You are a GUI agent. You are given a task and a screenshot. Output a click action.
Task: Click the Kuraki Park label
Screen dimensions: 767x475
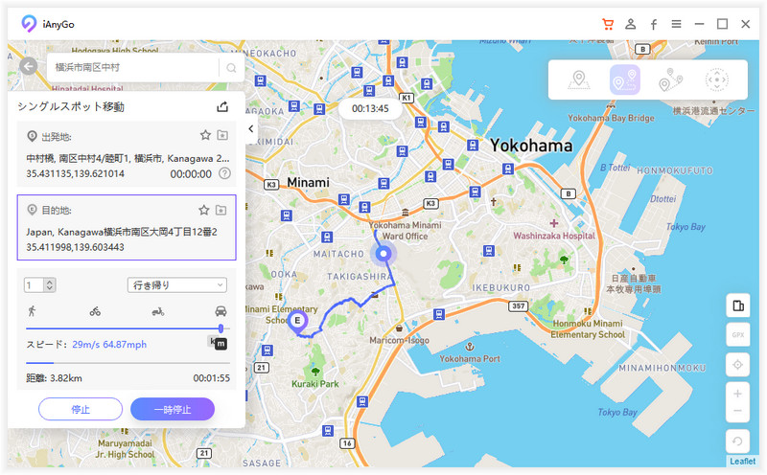click(315, 384)
